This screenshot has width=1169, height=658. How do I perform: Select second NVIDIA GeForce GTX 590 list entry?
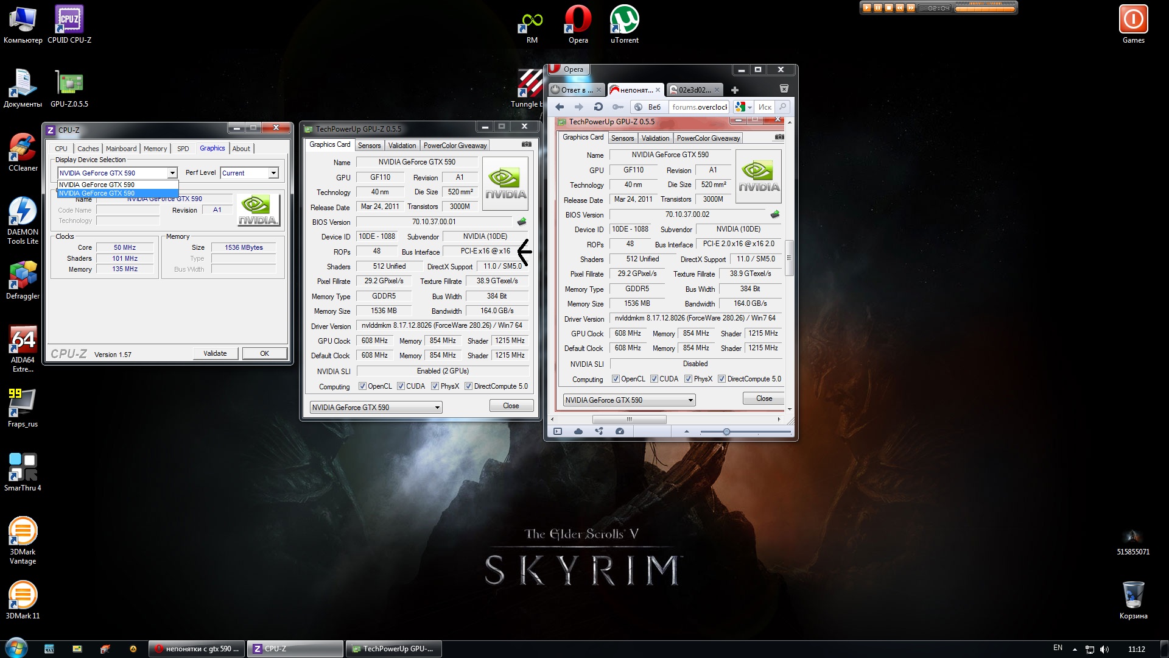[x=118, y=193]
